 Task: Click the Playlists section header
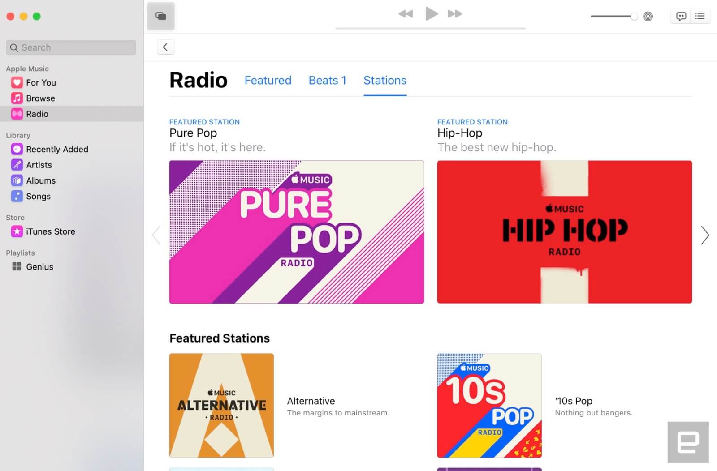tap(20, 253)
